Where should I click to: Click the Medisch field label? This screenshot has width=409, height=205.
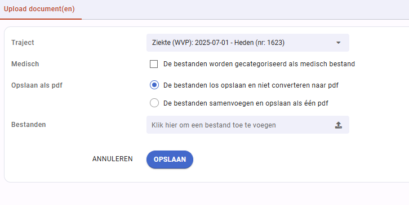click(x=25, y=64)
